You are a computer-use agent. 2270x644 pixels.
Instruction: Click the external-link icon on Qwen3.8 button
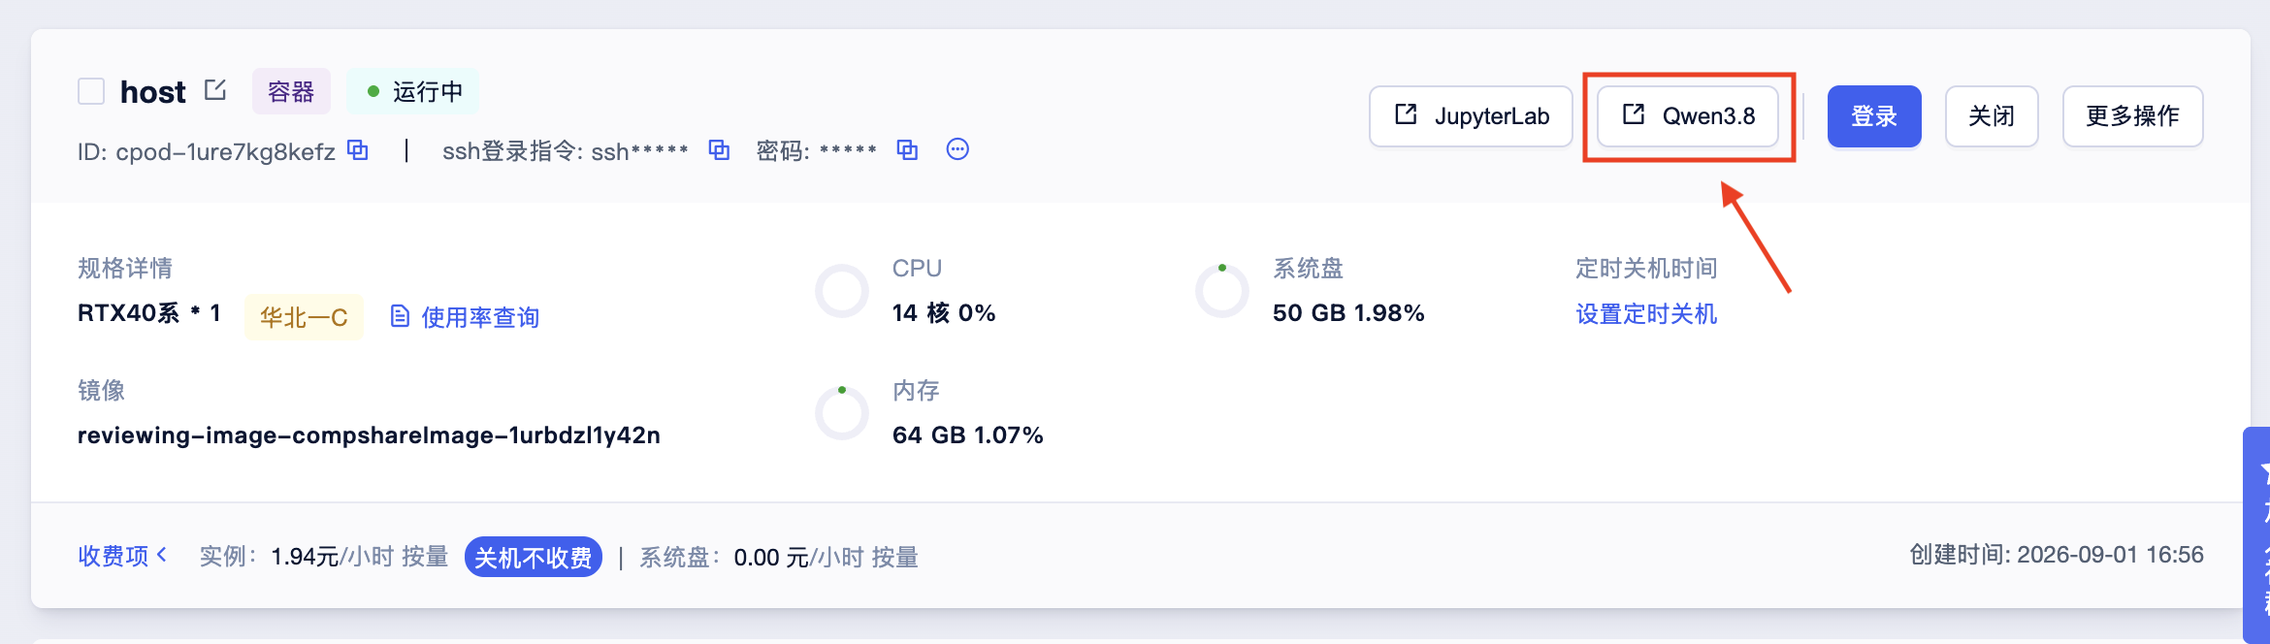[1634, 114]
